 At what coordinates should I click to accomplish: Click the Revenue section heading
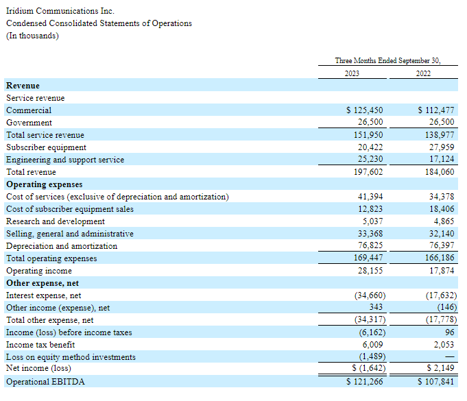(23, 86)
